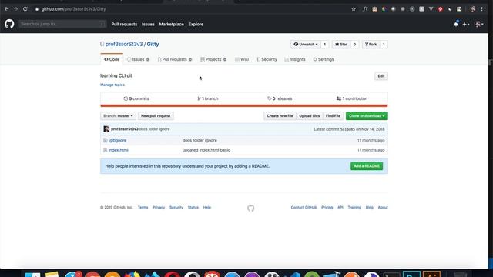Open the footer Help link
The height and width of the screenshot is (277, 493).
coord(207,207)
